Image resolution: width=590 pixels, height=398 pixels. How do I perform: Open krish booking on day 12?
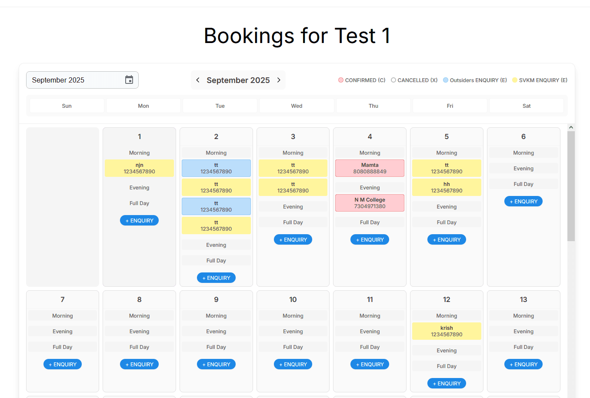tap(447, 331)
